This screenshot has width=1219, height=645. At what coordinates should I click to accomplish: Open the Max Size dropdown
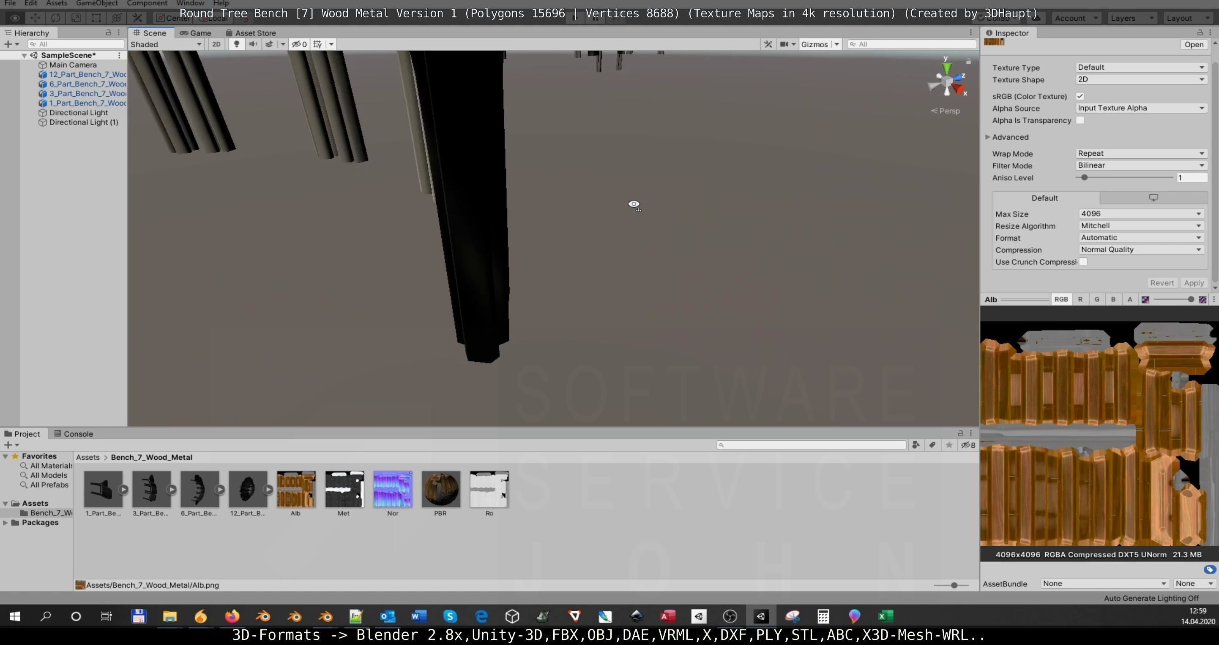coord(1141,214)
